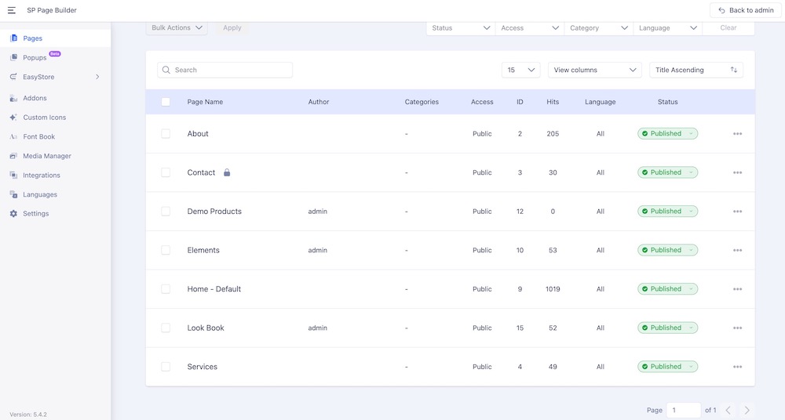785x420 pixels.
Task: Click the Settings gear icon
Action: coord(14,214)
